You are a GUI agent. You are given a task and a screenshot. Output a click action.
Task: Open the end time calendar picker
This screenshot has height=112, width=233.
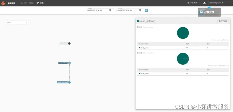pyautogui.click(x=140, y=10)
